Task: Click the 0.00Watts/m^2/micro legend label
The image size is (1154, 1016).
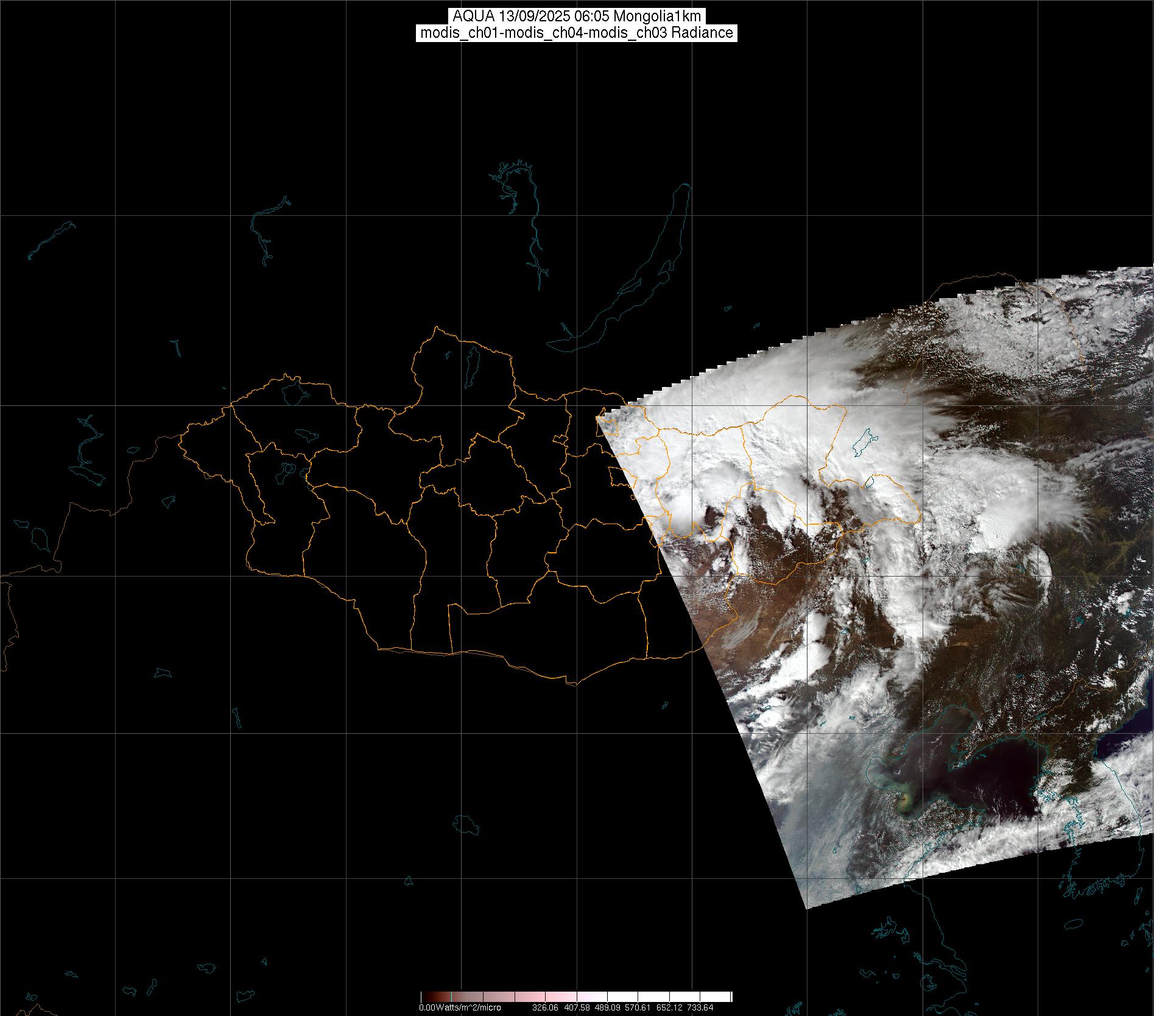Action: (x=460, y=1007)
